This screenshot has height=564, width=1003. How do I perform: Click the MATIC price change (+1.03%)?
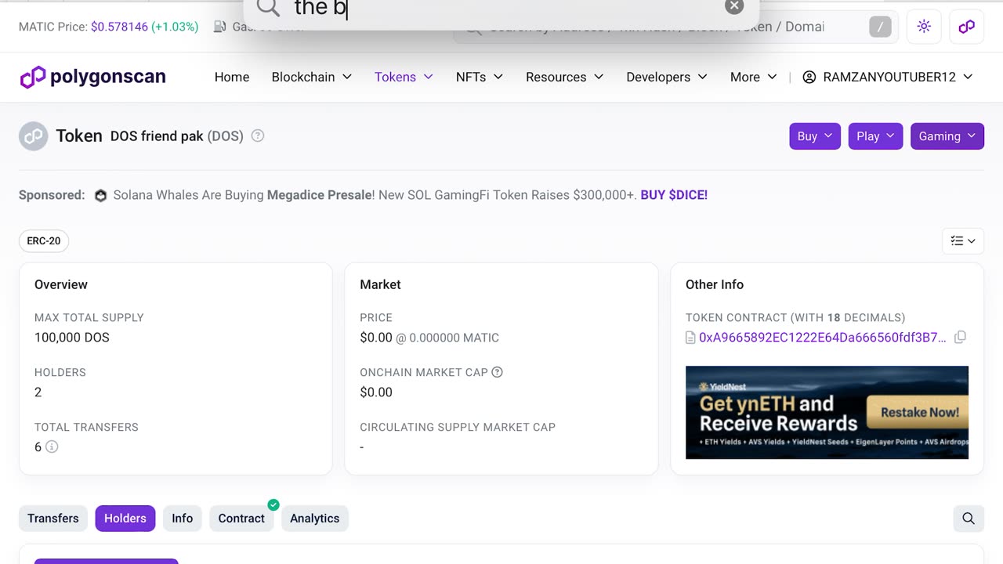175,27
